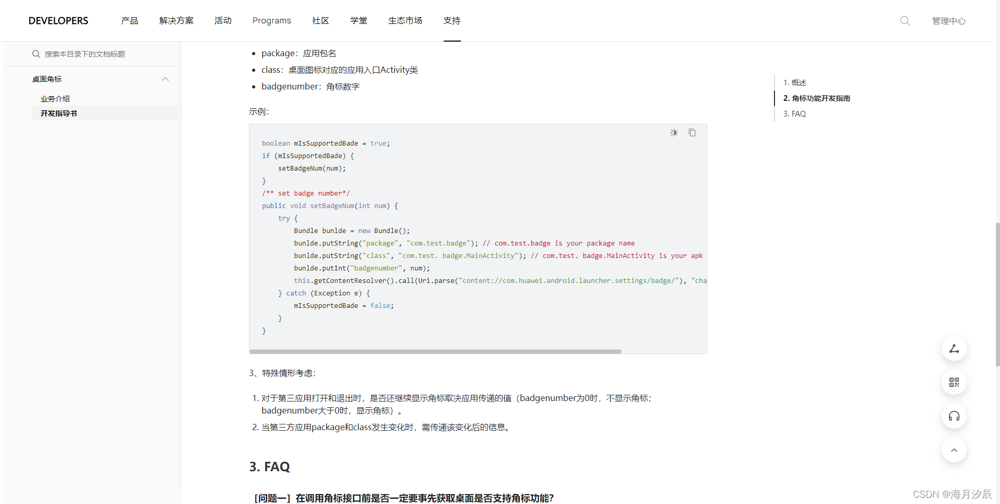This screenshot has width=1000, height=504.
Task: Copy the code sample with copy icon
Action: pos(692,133)
